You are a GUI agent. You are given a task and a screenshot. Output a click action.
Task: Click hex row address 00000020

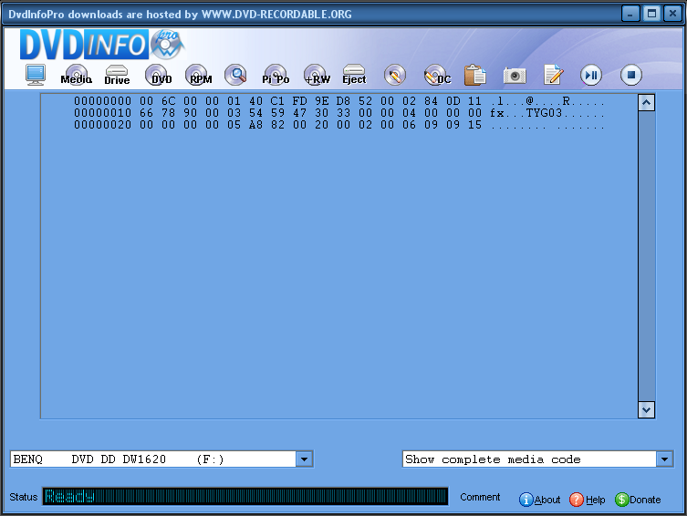(102, 125)
